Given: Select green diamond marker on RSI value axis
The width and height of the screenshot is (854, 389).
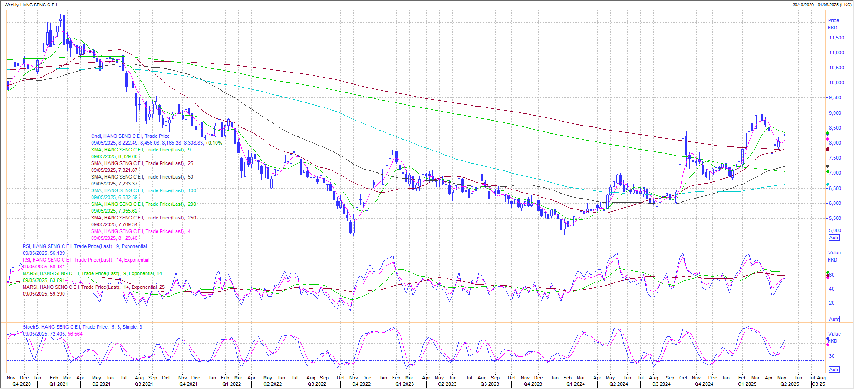Looking at the screenshot, I should 828,272.
